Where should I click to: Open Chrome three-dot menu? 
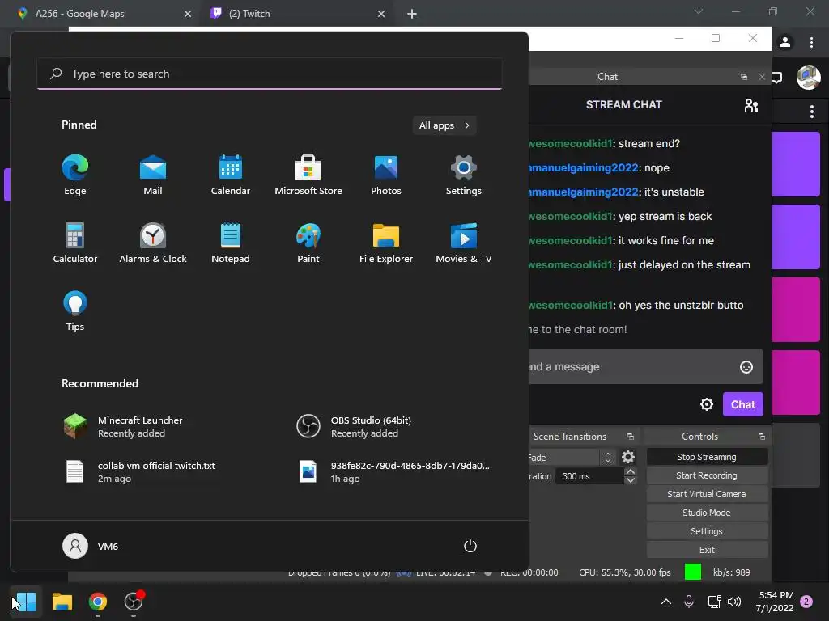click(x=811, y=42)
